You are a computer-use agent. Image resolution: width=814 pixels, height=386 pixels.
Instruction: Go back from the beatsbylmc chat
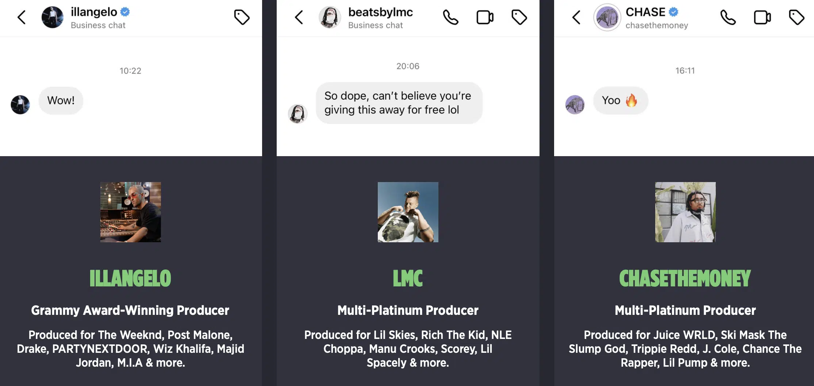[299, 17]
